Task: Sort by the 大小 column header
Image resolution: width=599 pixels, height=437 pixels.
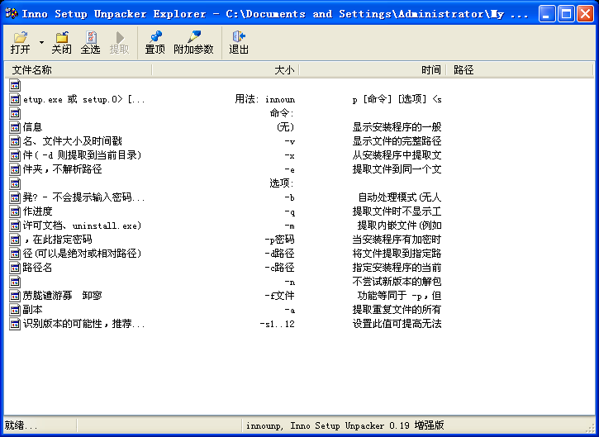Action: coord(226,70)
